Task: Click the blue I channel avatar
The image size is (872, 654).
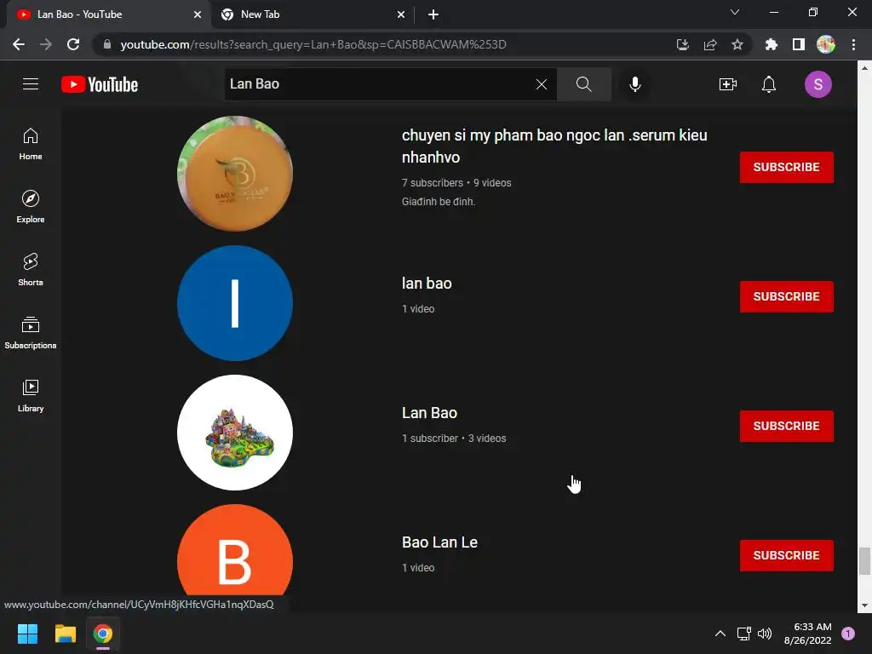Action: tap(235, 303)
